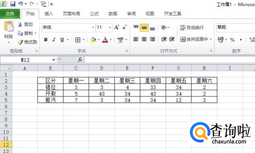Screen dimensions: 255x153
Task: Toggle Italic formatting
Action: click(x=54, y=40)
